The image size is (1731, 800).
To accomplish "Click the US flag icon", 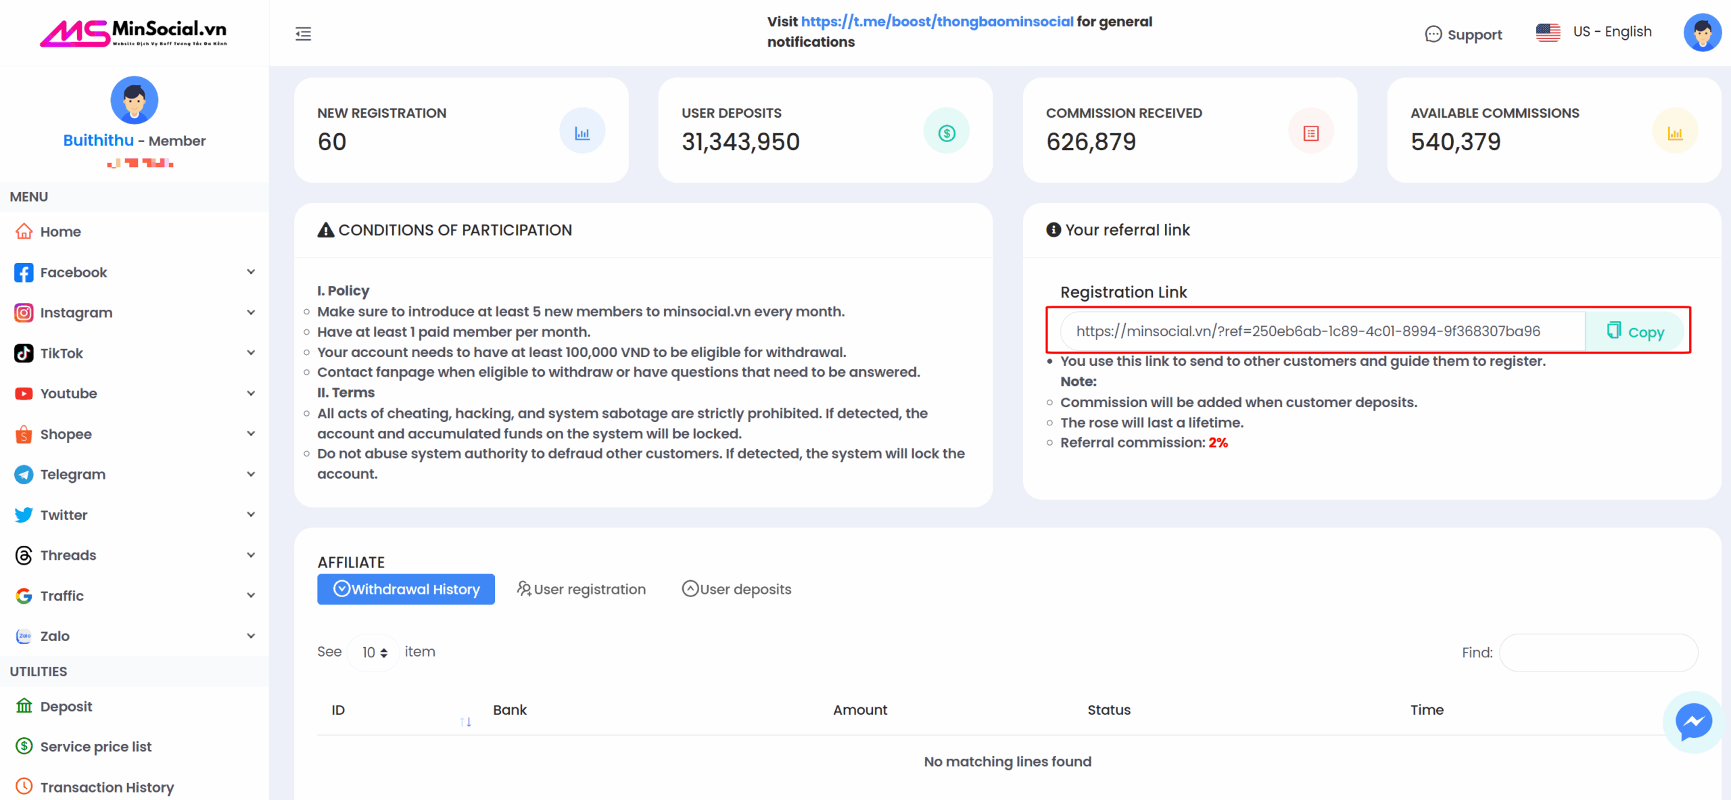I will (x=1548, y=32).
